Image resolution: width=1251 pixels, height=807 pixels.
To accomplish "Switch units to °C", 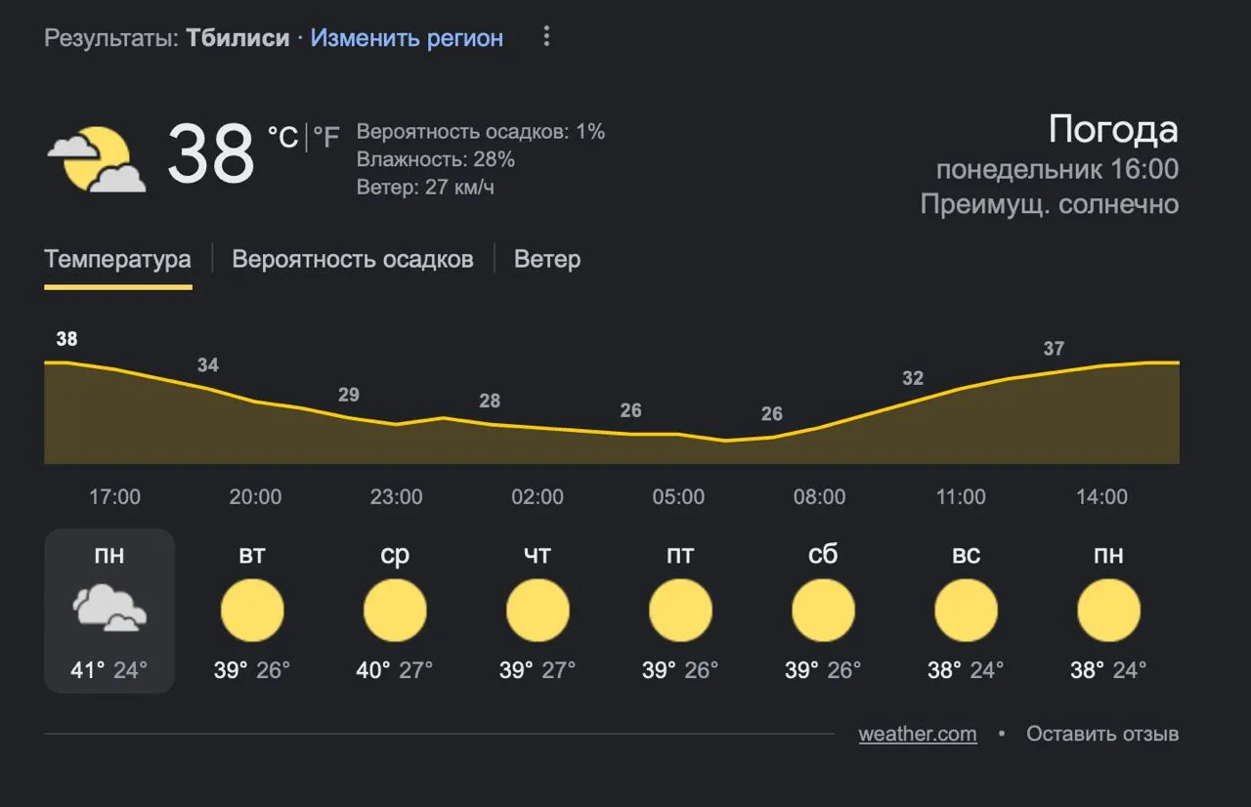I will click(x=282, y=137).
